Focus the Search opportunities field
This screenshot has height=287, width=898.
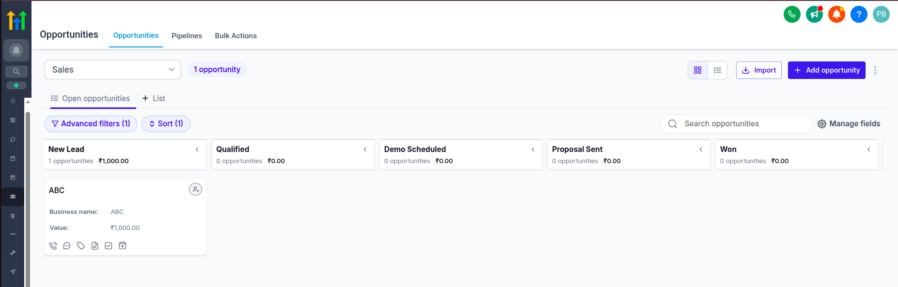coord(736,124)
